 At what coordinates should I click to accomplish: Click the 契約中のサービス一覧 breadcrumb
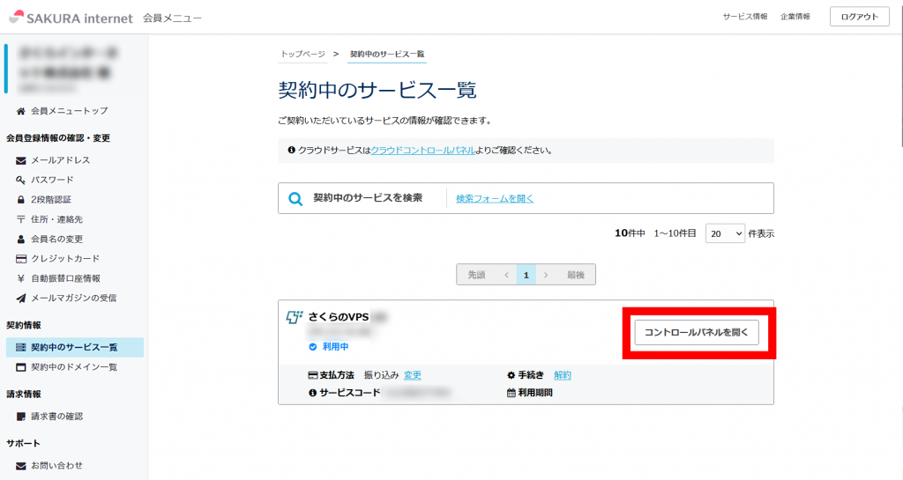click(387, 54)
